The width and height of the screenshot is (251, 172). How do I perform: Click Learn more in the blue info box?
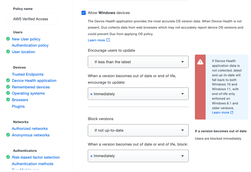[x=220, y=112]
